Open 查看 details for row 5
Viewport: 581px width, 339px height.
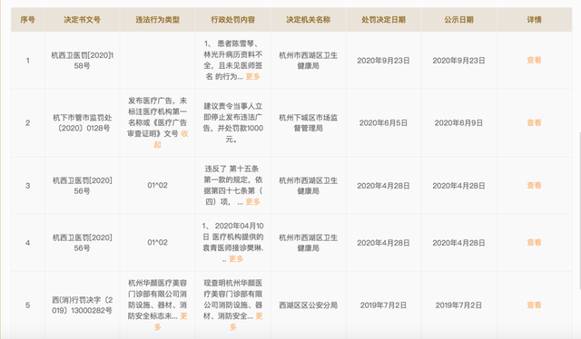tap(534, 305)
